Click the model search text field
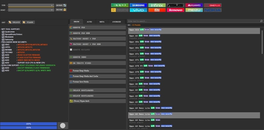Viewport: 264px width, 130px height. coord(194,21)
